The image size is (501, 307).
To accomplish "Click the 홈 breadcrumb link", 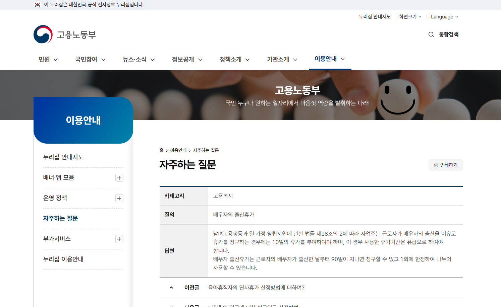I will point(161,151).
